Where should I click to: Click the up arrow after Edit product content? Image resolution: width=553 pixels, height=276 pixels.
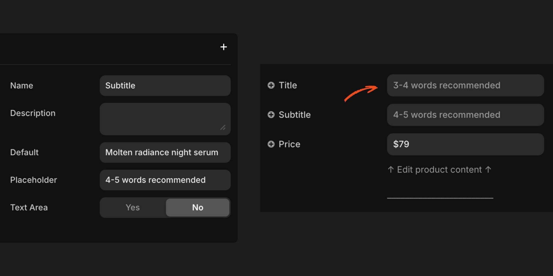pos(489,169)
